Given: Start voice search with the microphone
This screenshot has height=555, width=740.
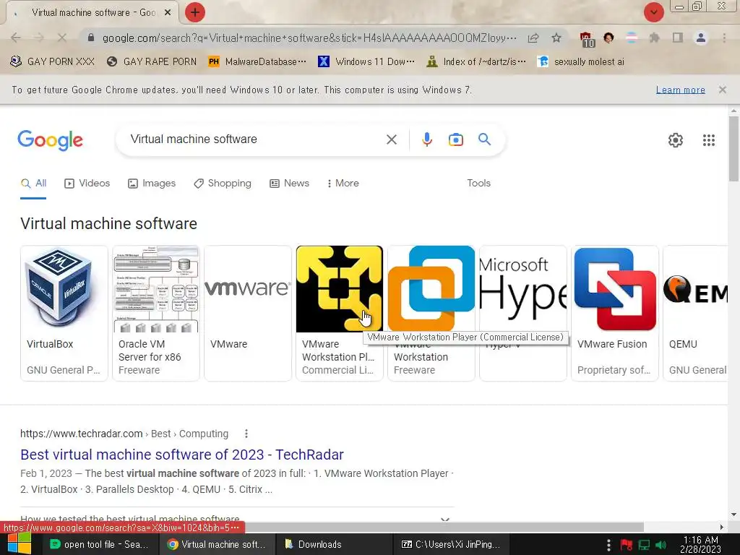Looking at the screenshot, I should click(x=426, y=139).
